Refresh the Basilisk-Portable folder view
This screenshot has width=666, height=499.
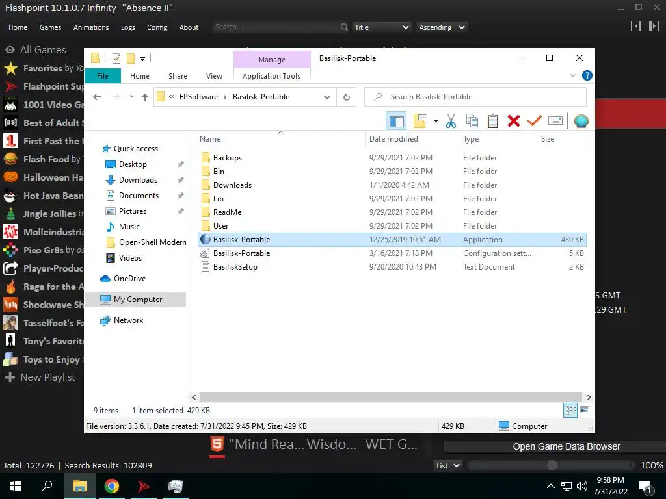[x=347, y=97]
